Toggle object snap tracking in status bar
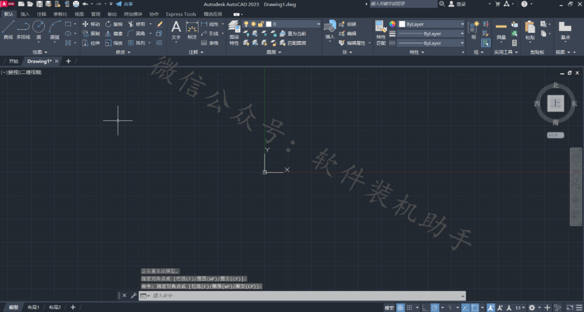 pyautogui.click(x=466, y=308)
